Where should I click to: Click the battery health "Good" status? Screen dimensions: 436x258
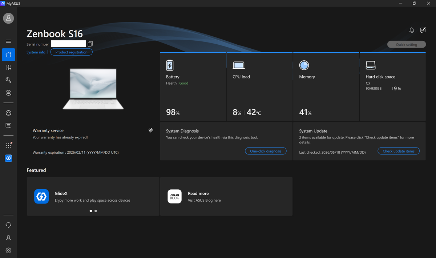click(x=184, y=83)
